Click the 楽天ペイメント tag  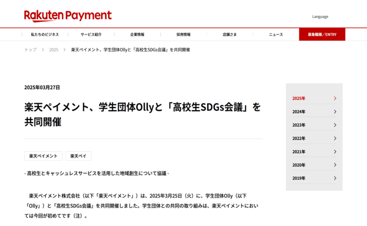point(43,156)
